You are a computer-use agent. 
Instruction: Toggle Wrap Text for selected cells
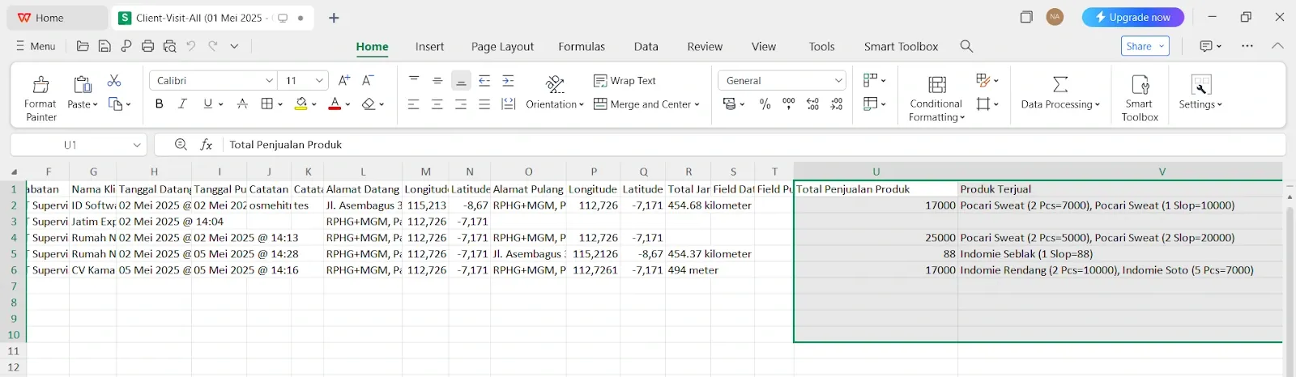(x=625, y=80)
